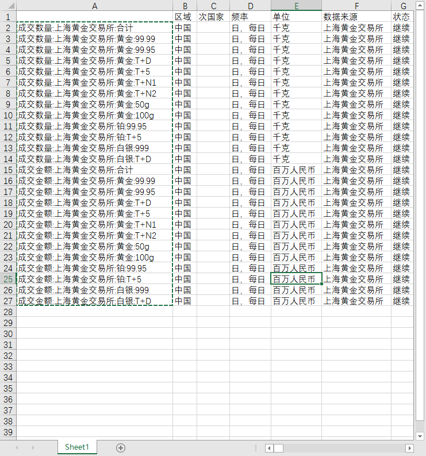Click vertical scrollbar down arrow

420,436
